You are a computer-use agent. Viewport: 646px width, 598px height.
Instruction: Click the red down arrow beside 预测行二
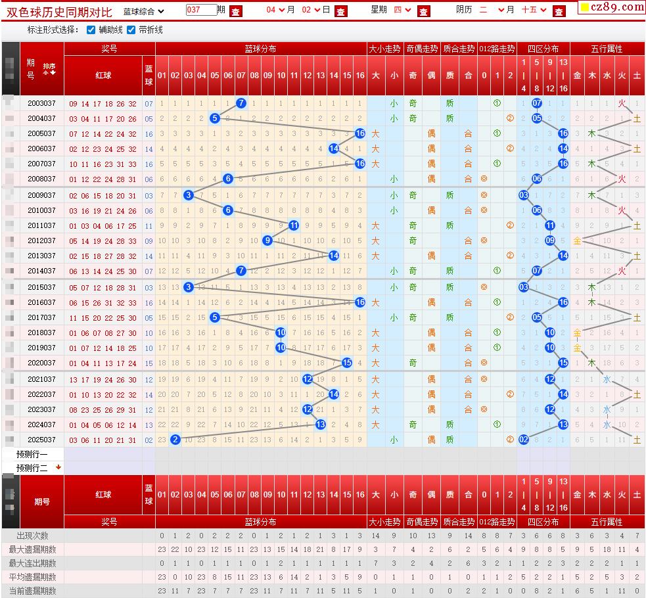(58, 467)
